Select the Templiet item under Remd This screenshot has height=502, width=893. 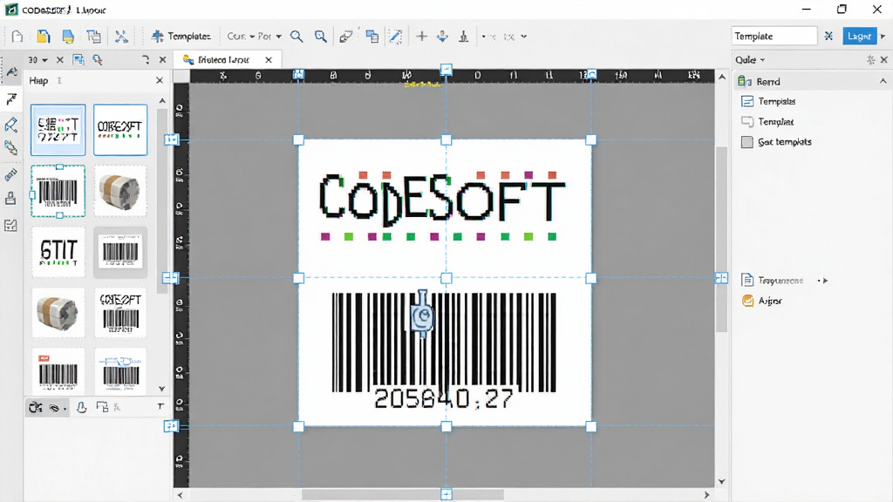click(x=775, y=122)
